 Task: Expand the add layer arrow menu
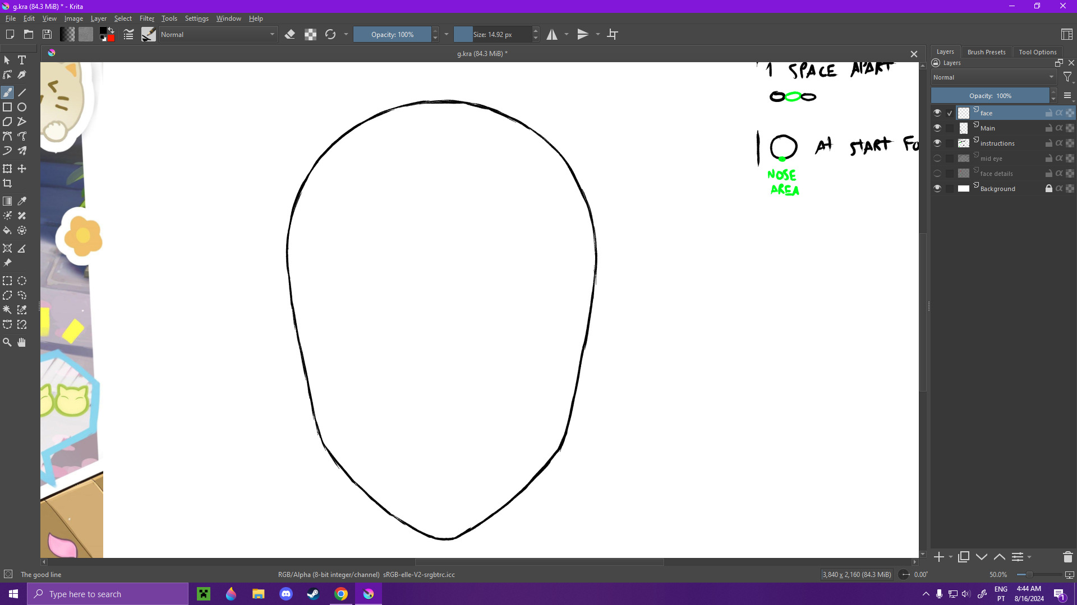pos(951,557)
